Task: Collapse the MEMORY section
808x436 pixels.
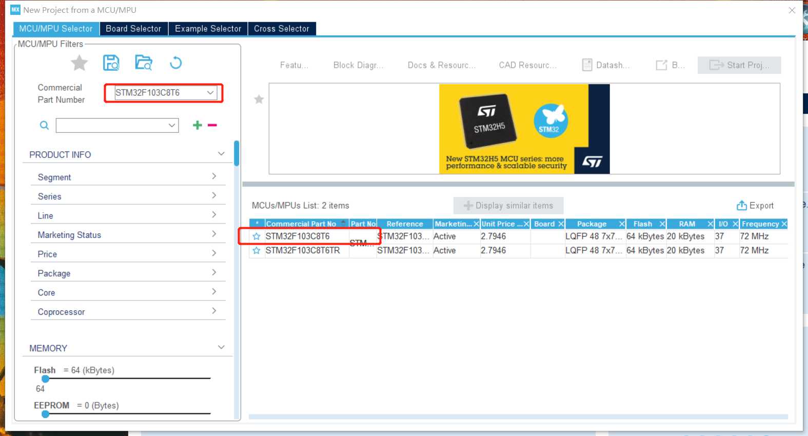Action: pyautogui.click(x=221, y=347)
